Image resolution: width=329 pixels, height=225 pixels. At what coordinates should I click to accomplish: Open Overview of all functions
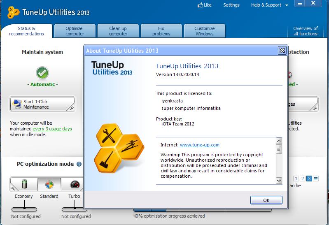click(x=306, y=31)
